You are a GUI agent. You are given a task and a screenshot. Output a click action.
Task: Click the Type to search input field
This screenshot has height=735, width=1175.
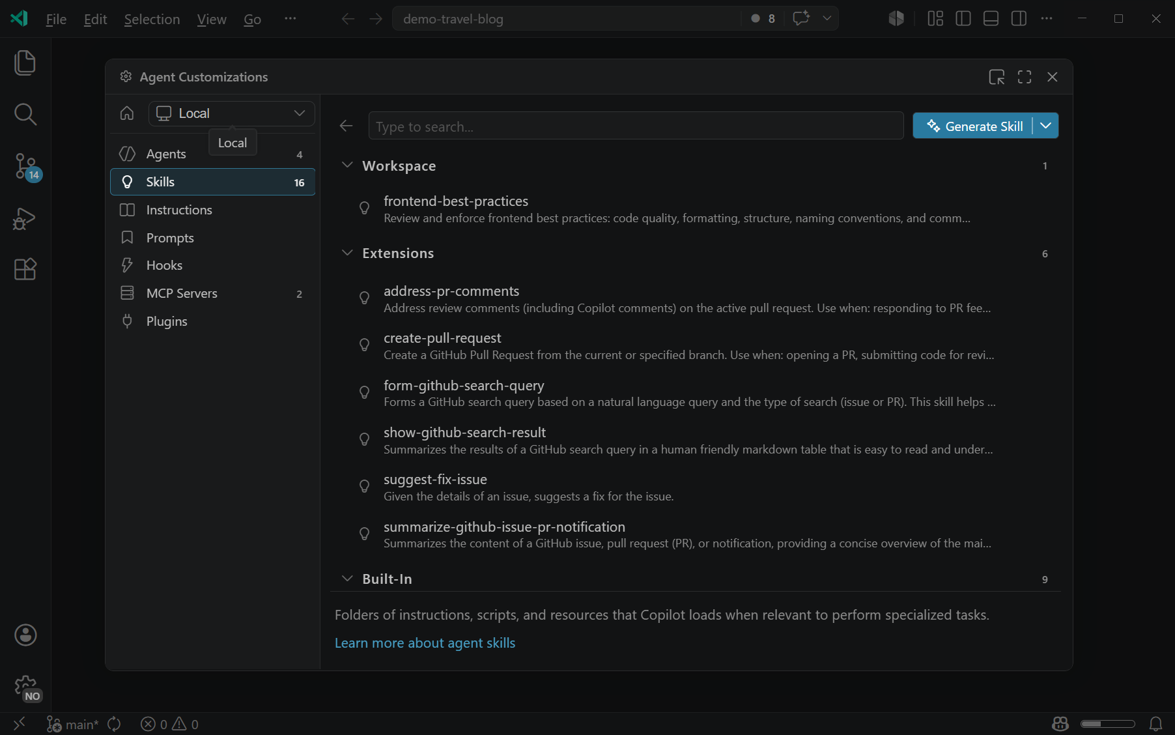[636, 125]
